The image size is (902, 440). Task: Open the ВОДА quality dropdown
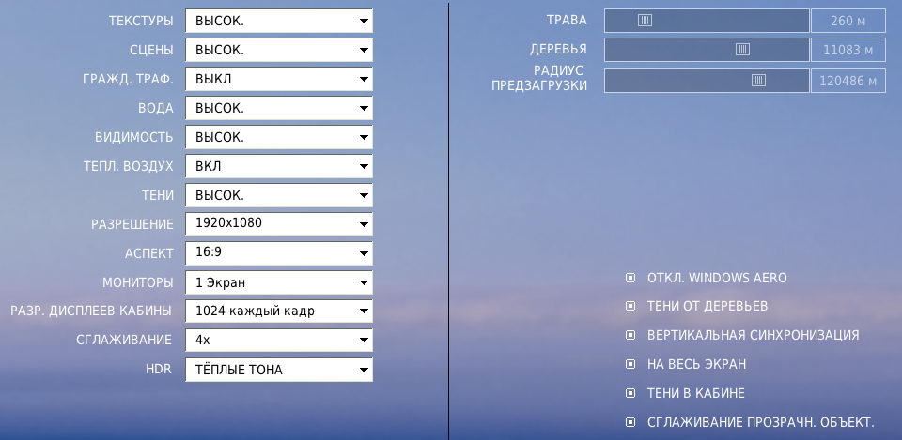(279, 108)
